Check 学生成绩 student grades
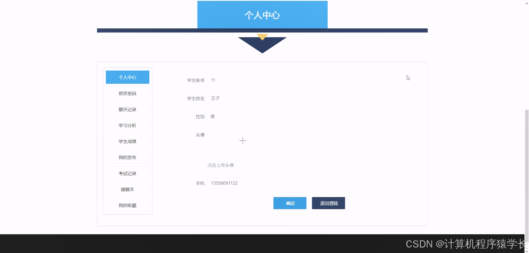Image resolution: width=529 pixels, height=253 pixels. coord(127,141)
